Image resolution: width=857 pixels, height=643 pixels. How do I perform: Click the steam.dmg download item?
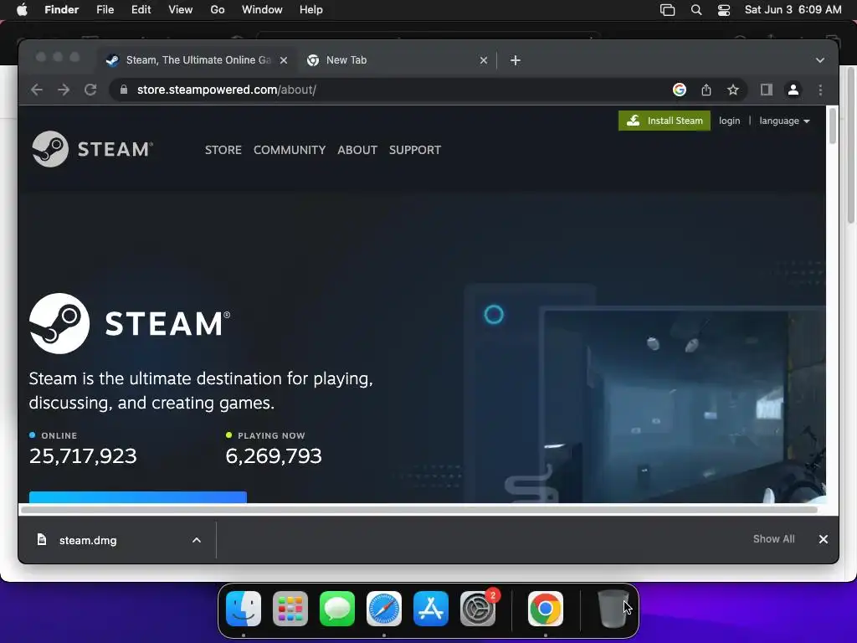click(x=119, y=540)
